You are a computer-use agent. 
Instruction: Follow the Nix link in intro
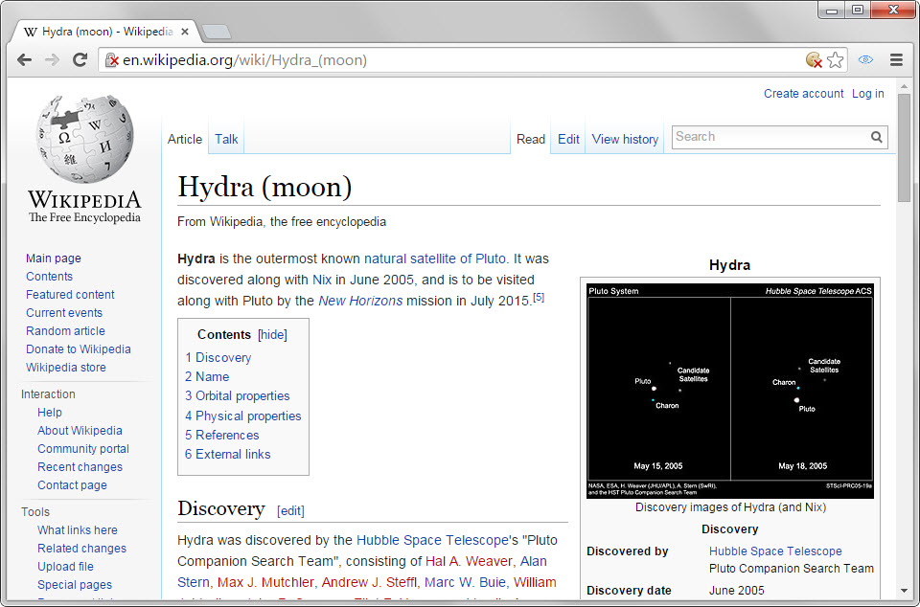[x=322, y=281]
